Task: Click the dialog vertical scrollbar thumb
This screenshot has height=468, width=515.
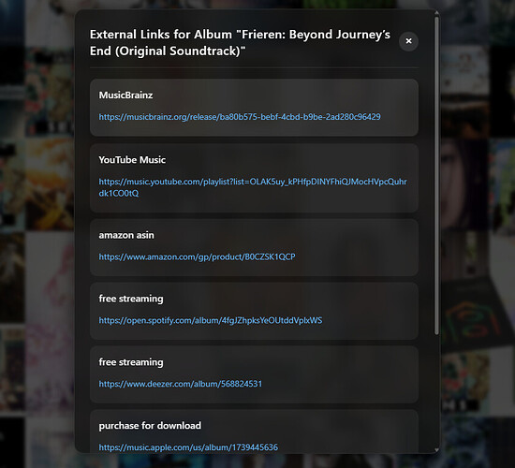Action: click(x=436, y=176)
